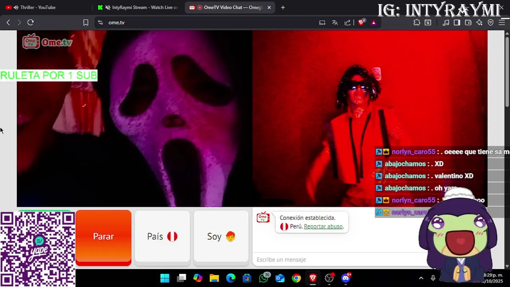
Task: Open WhatsApp from taskbar
Action: (x=264, y=278)
